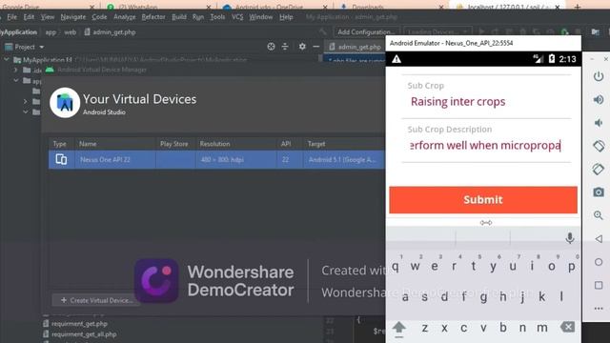The height and width of the screenshot is (343, 610).
Task: Open Project panel settings gear
Action: point(302,47)
